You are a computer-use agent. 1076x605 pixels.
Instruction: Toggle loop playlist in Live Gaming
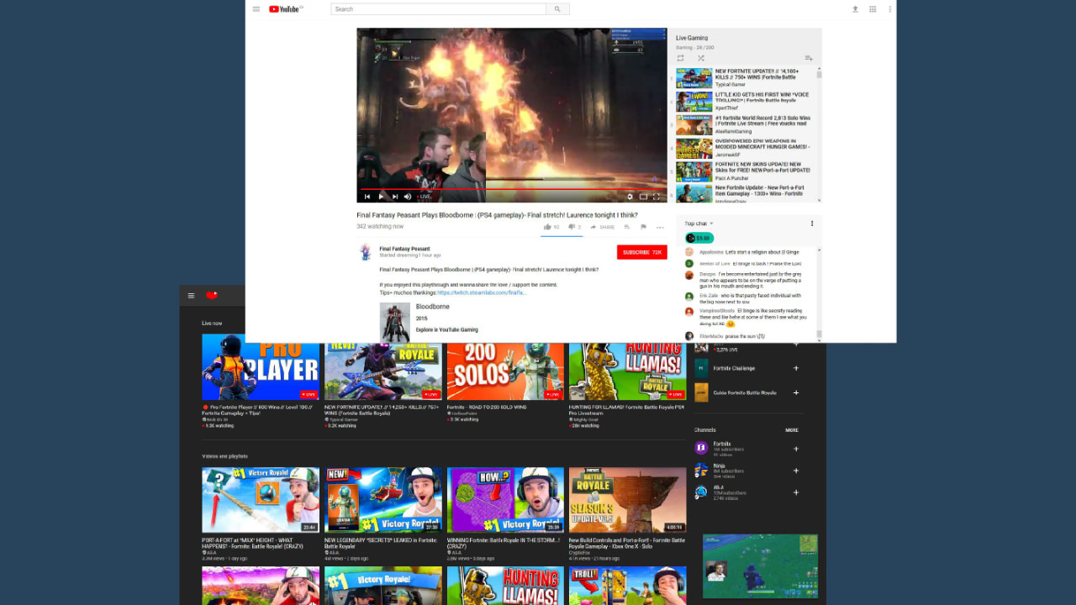coord(681,58)
